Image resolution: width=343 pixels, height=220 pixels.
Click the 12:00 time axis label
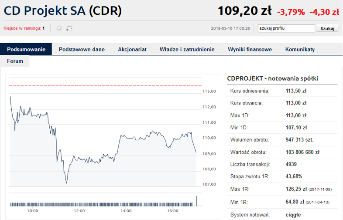click(x=79, y=211)
